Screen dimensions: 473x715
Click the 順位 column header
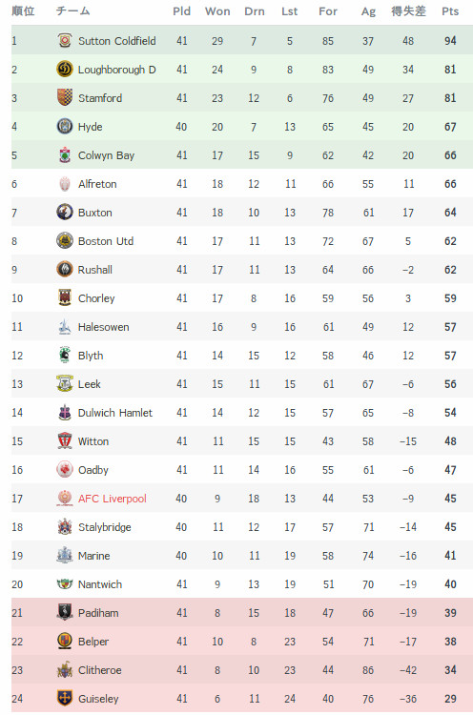pos(23,11)
